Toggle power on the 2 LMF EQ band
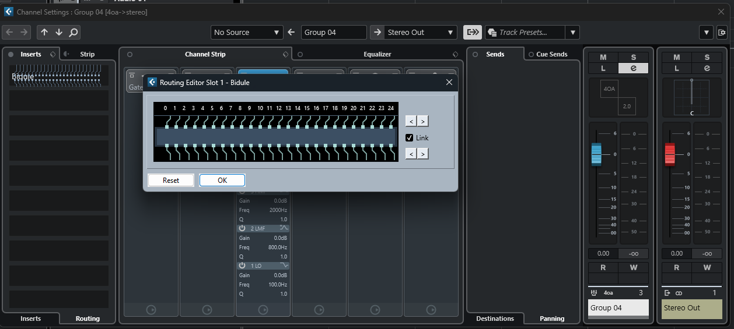 point(242,228)
